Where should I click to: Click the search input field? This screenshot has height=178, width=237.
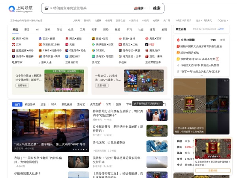(x=93, y=8)
